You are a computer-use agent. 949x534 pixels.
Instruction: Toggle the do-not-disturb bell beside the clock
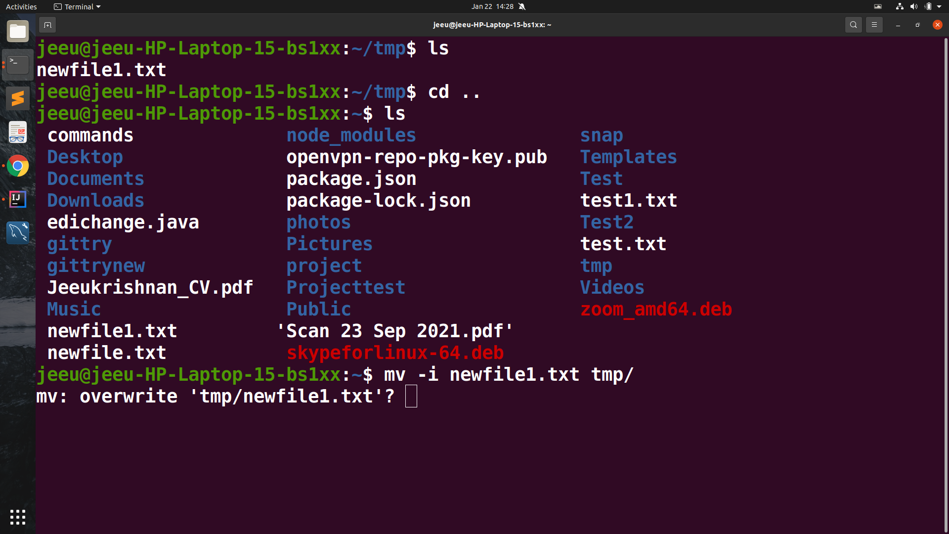coord(522,6)
